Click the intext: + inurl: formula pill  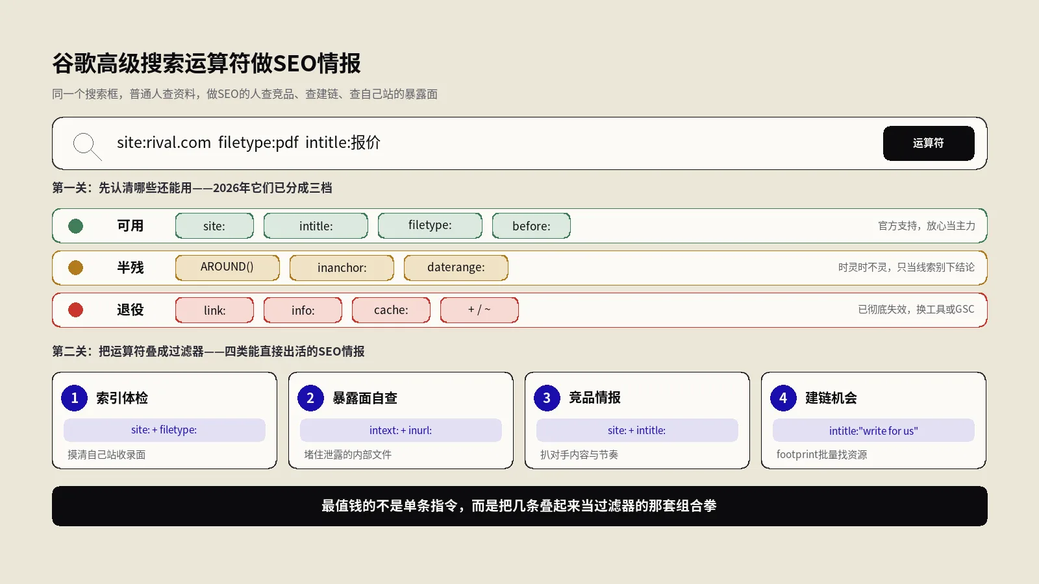[x=401, y=430]
